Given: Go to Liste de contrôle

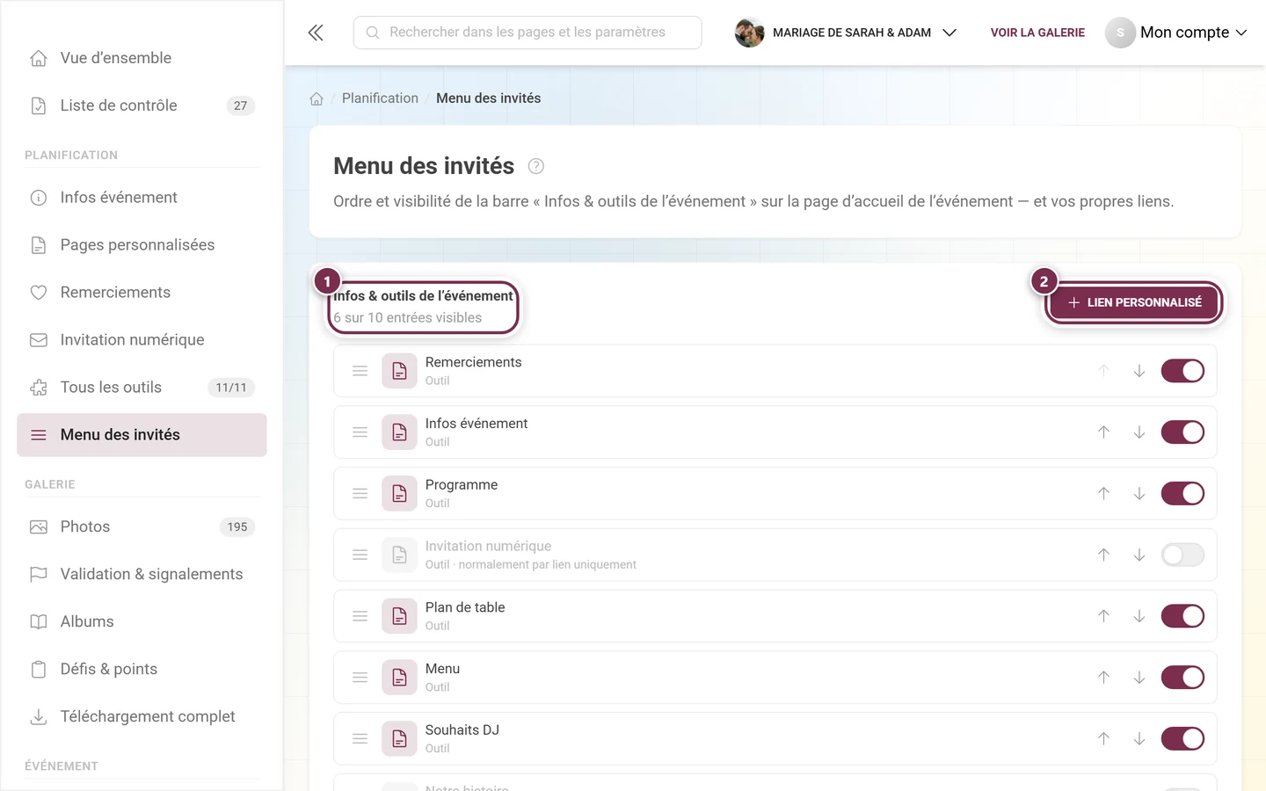Looking at the screenshot, I should (142, 105).
